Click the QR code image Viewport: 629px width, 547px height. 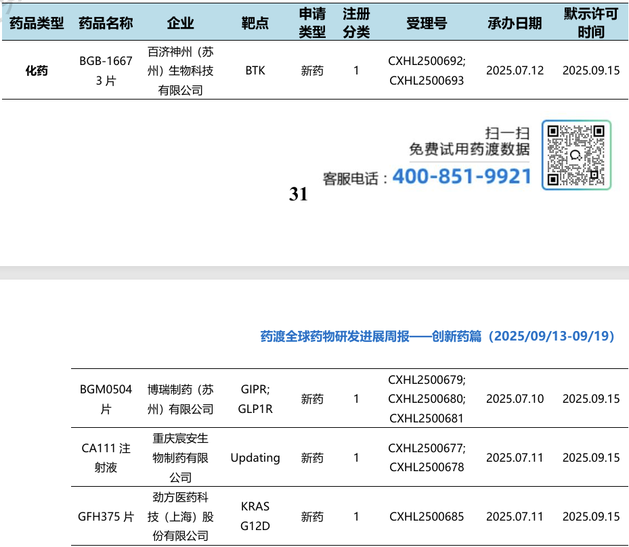point(576,155)
